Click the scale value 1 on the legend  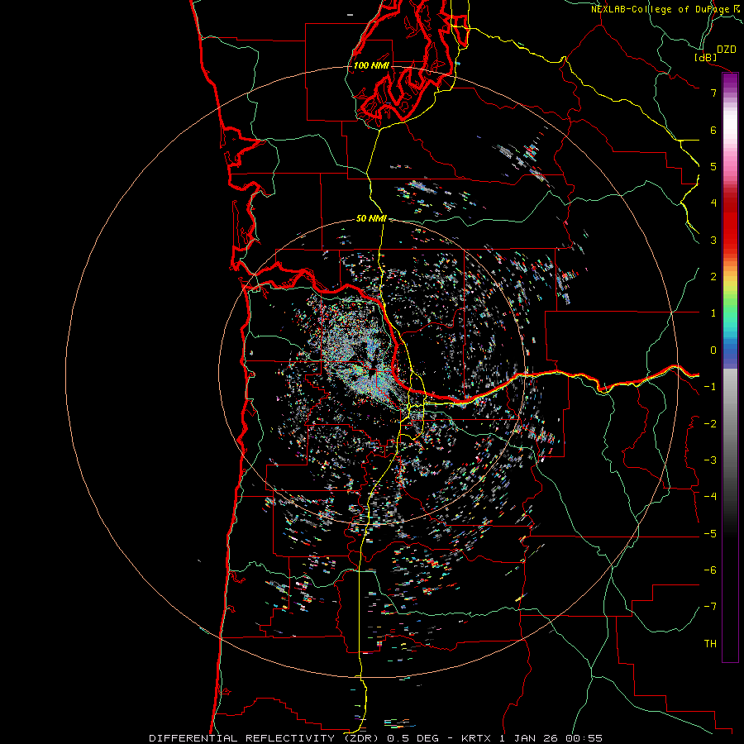pyautogui.click(x=713, y=313)
